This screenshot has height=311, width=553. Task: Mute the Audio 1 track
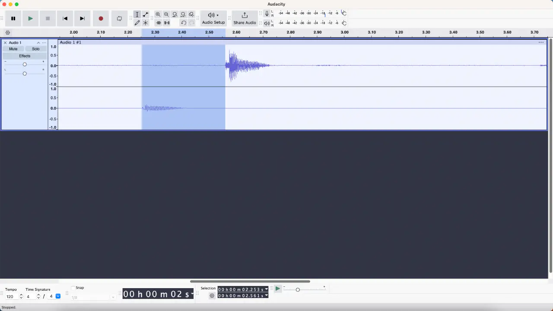pos(13,49)
